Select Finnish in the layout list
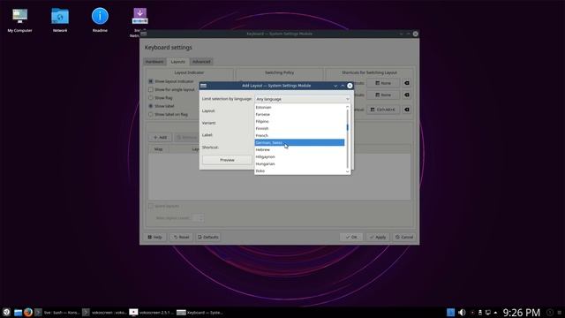 pyautogui.click(x=299, y=128)
